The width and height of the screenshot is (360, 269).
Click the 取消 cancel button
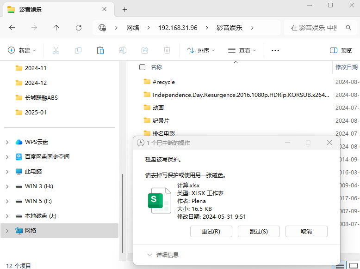tap(306, 232)
